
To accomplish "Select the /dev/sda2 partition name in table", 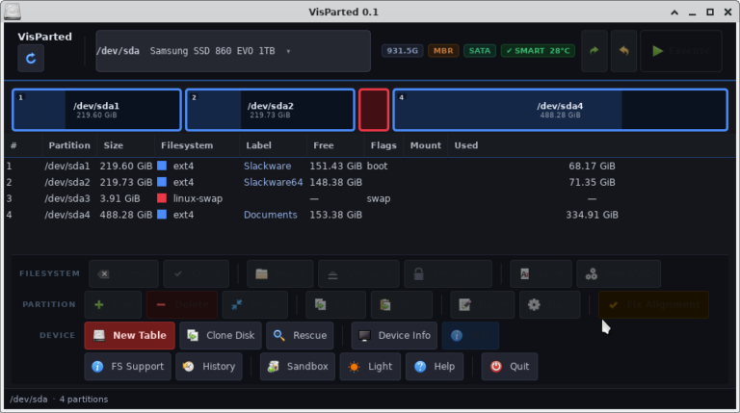I will pos(67,182).
